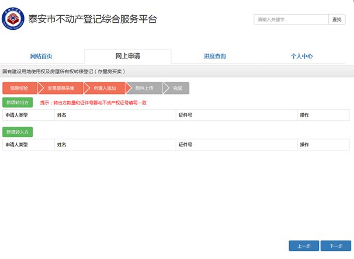354x259 pixels.
Task: Open the 进度查询 tab
Action: point(214,57)
